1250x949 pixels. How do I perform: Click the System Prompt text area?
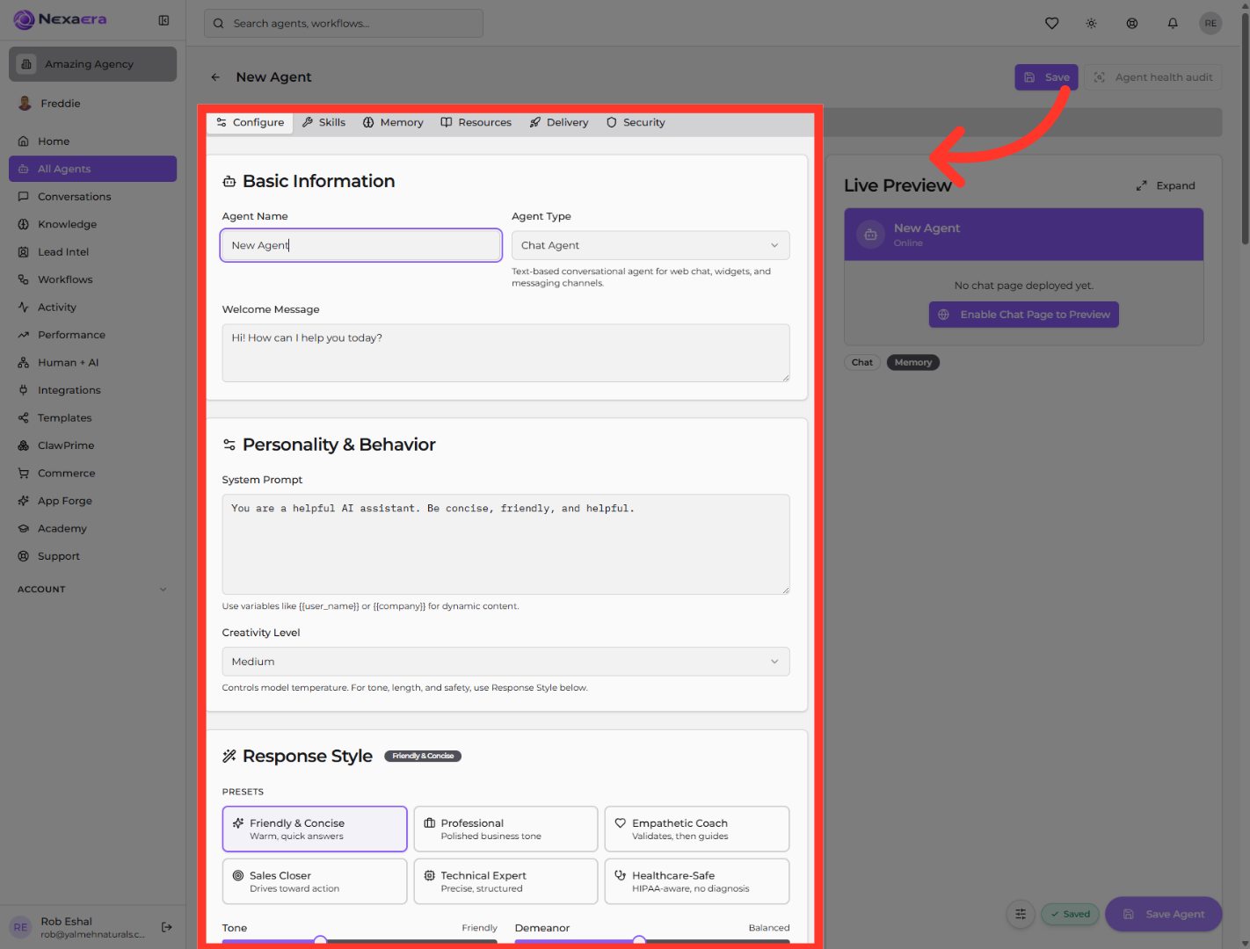(505, 545)
